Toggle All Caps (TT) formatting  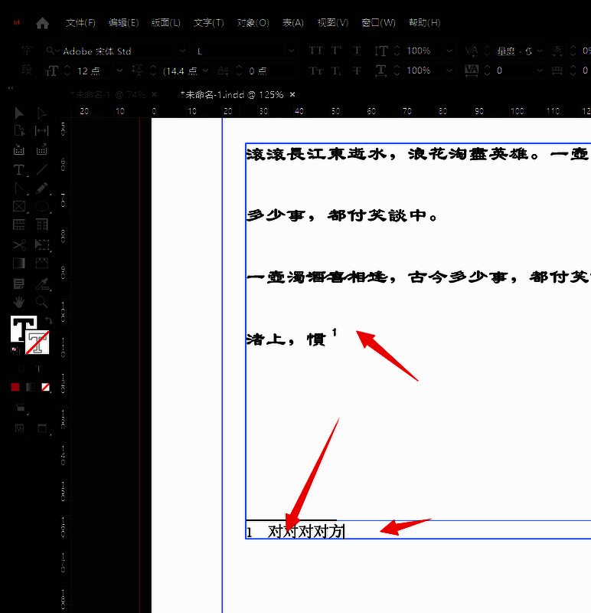(315, 51)
